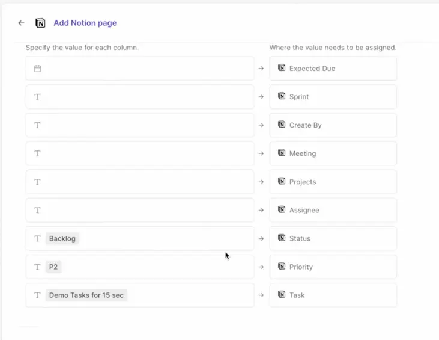Click the mapping arrow for Status row
This screenshot has height=340, width=439.
[261, 238]
